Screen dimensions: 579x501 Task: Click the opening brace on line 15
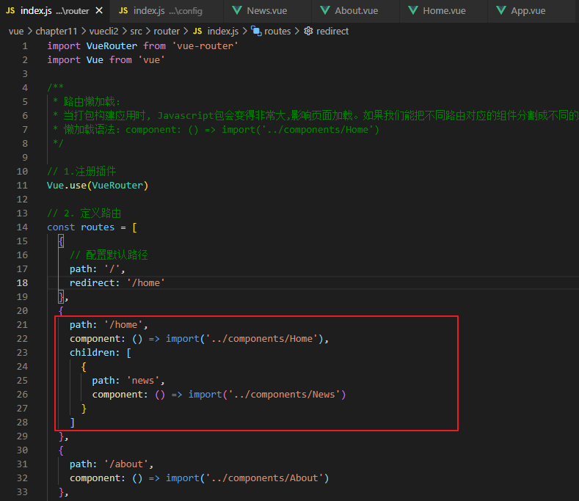[62, 241]
